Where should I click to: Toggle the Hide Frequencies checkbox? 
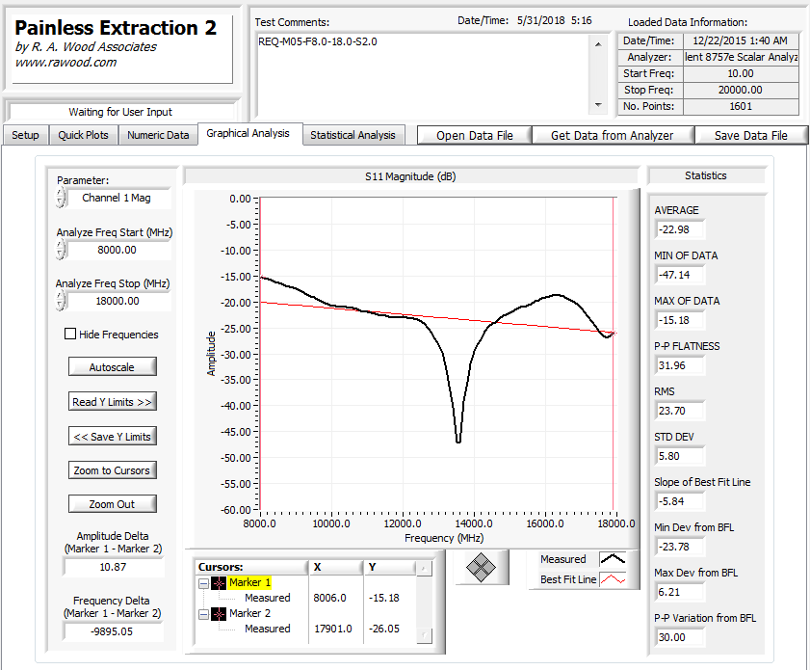pos(70,334)
